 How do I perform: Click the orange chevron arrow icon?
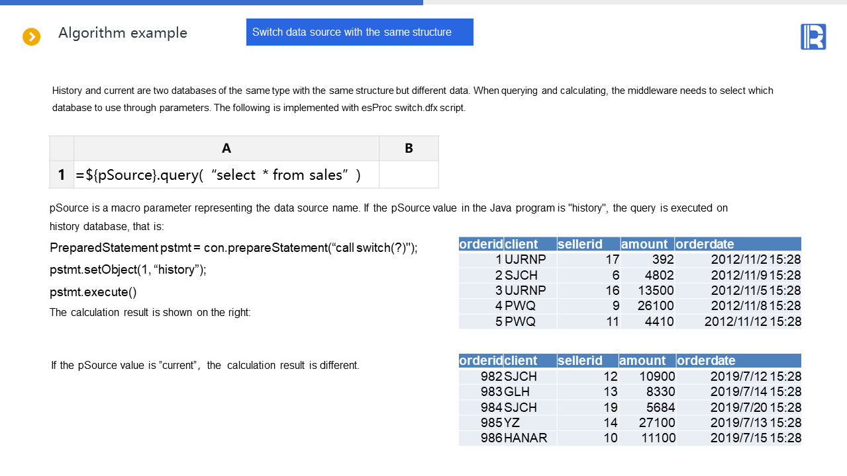(31, 37)
